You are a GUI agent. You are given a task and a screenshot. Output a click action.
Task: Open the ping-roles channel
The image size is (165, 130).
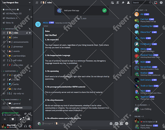pyautogui.click(x=17, y=65)
